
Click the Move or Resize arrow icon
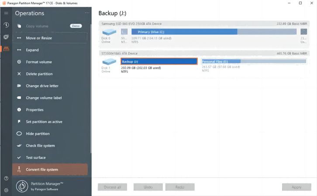point(19,38)
